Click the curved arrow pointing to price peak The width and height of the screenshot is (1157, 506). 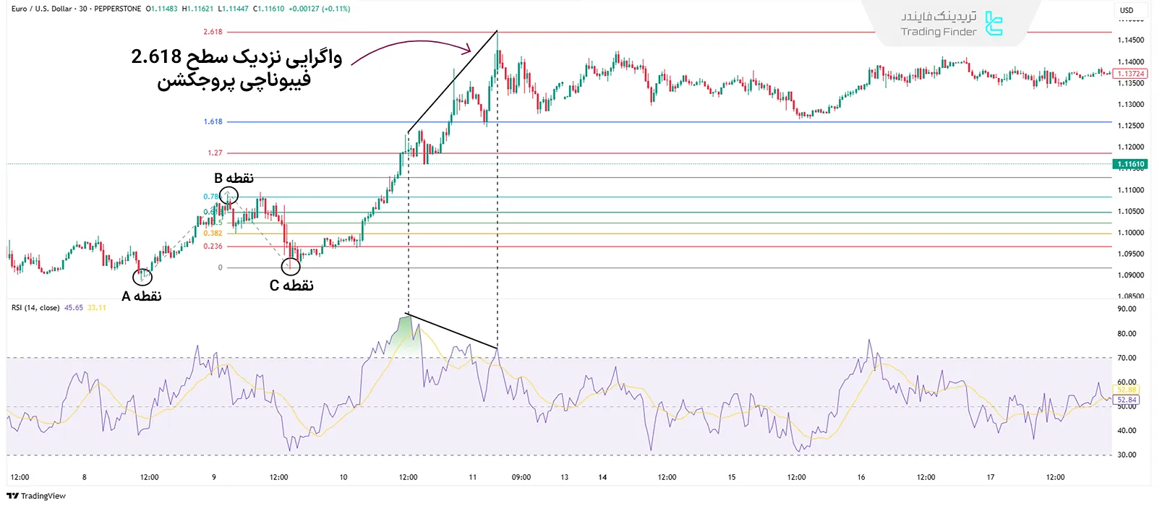[411, 49]
